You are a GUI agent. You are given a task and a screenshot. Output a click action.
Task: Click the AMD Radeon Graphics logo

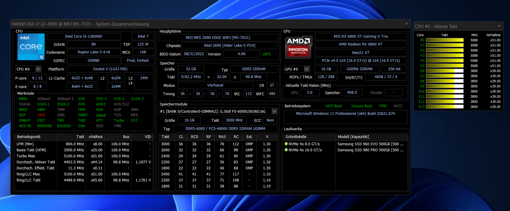coord(298,47)
